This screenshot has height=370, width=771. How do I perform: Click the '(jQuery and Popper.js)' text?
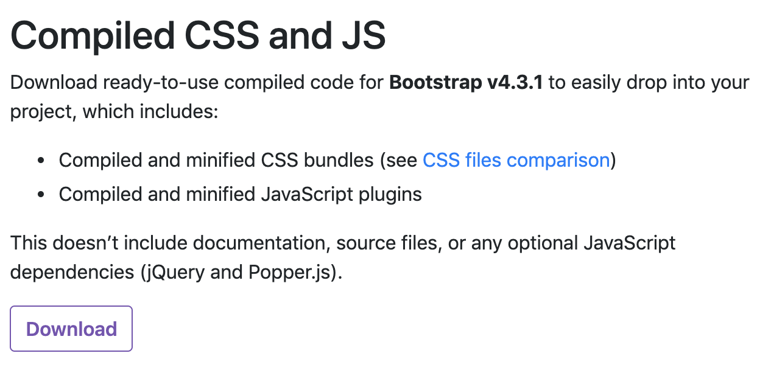pyautogui.click(x=239, y=272)
